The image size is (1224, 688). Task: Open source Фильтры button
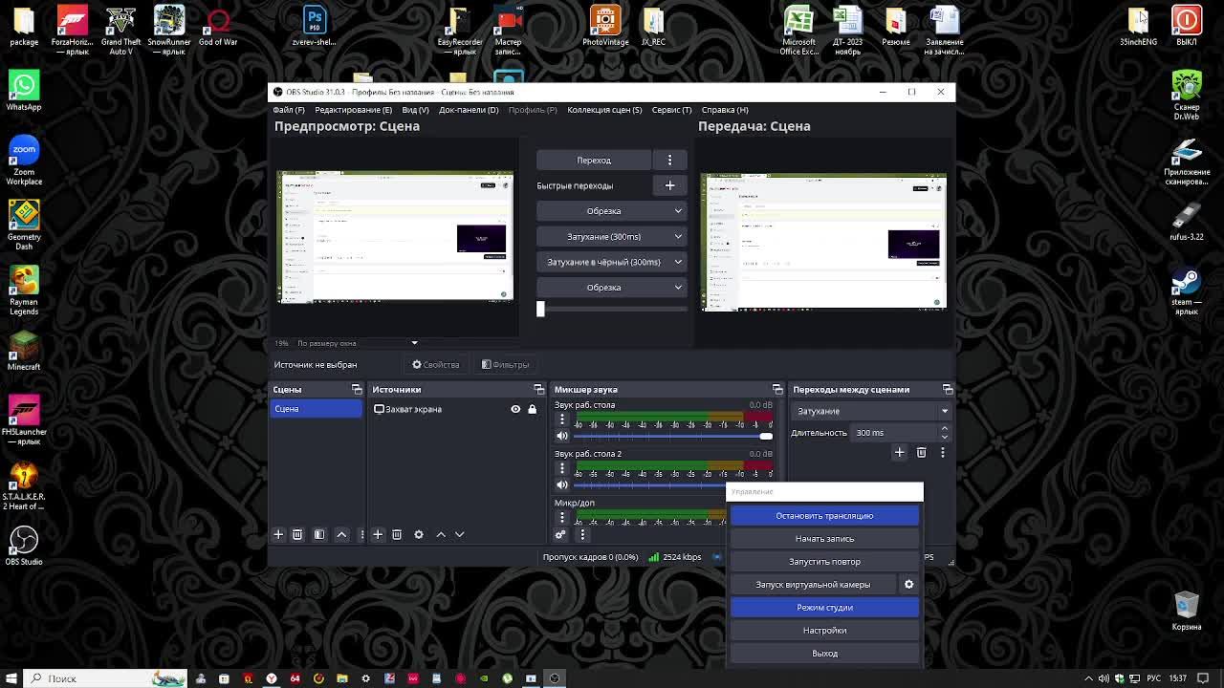click(505, 364)
